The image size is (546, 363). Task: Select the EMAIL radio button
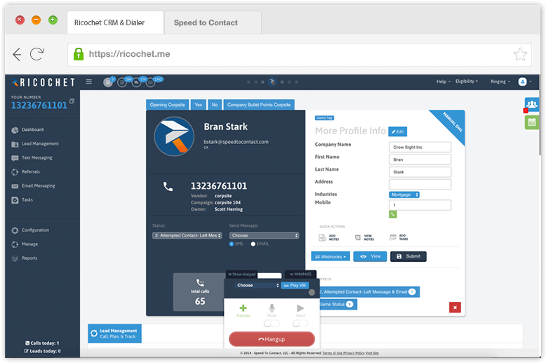point(253,244)
